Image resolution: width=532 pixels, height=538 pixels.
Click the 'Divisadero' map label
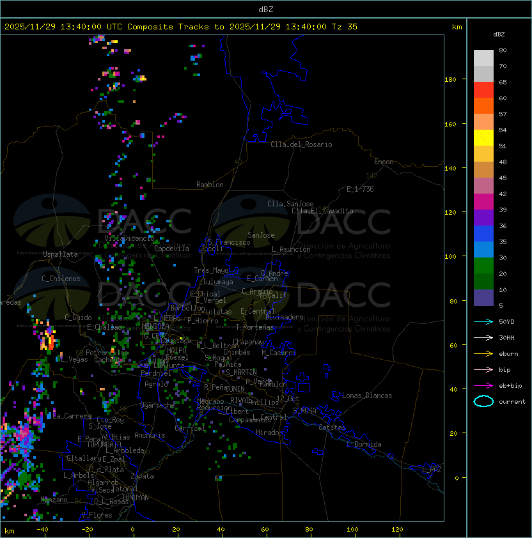tap(285, 317)
